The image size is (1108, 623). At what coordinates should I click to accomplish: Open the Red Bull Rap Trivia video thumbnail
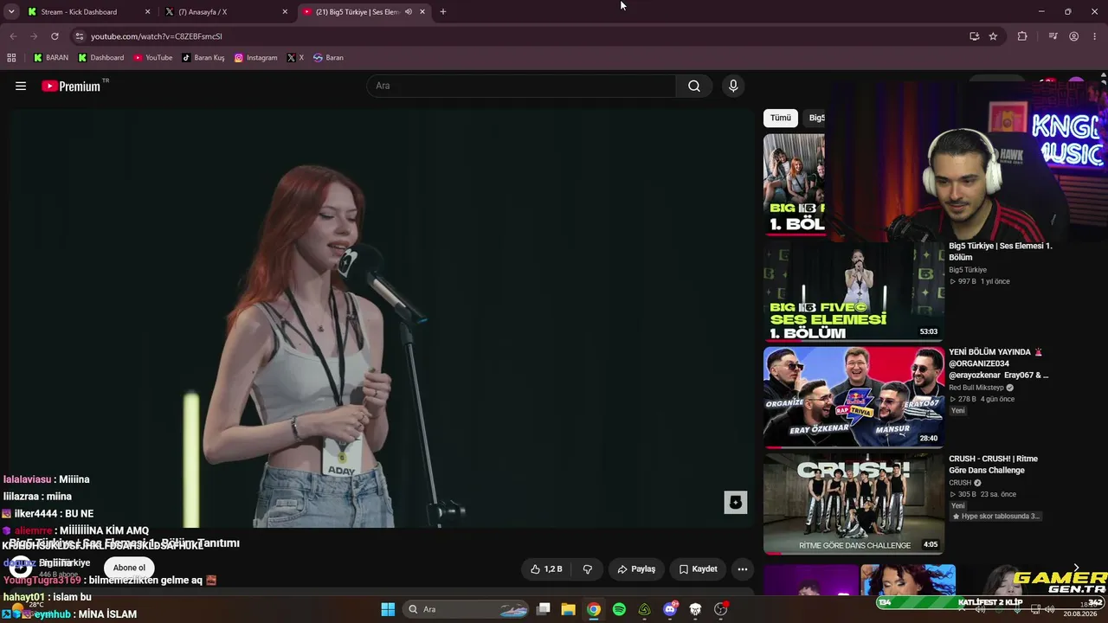(x=854, y=397)
